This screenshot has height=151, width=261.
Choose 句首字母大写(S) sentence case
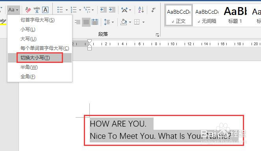40,20
